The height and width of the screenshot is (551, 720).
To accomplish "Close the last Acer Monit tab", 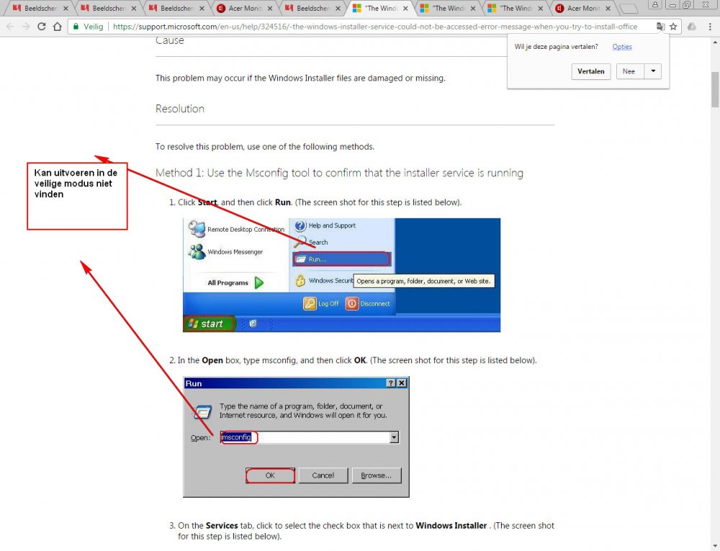I will point(608,8).
